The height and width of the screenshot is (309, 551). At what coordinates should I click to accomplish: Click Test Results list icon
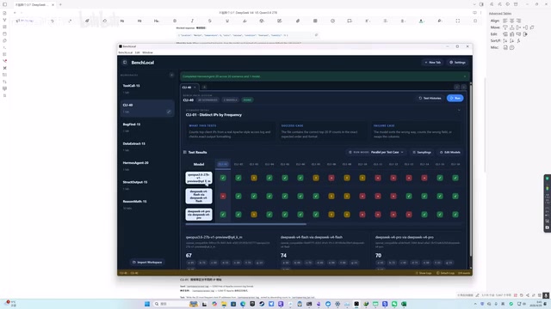point(185,152)
